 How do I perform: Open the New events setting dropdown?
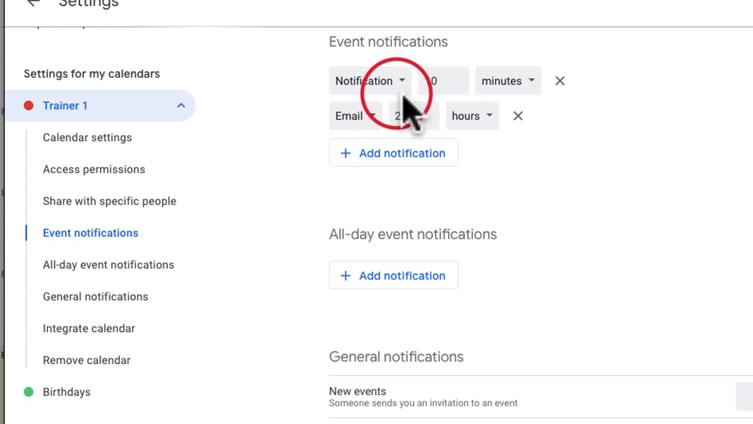(744, 396)
